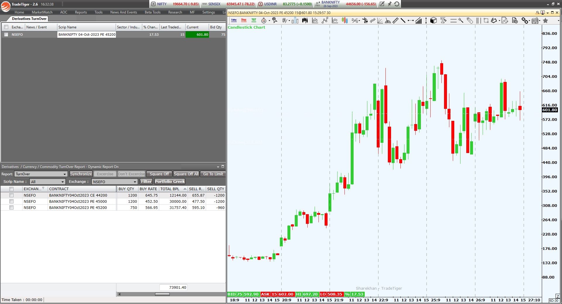Click the scroll-left arrow of report scrollbar
The height and width of the screenshot is (304, 562).
pyautogui.click(x=119, y=294)
